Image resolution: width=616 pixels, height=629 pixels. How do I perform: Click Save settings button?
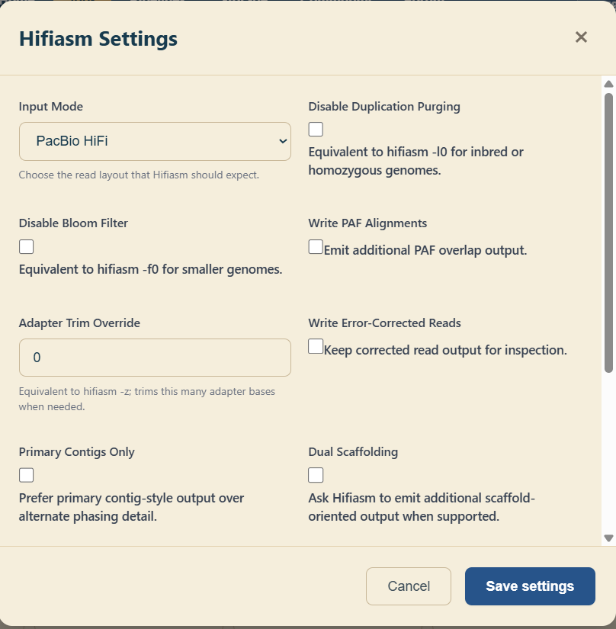pyautogui.click(x=530, y=586)
